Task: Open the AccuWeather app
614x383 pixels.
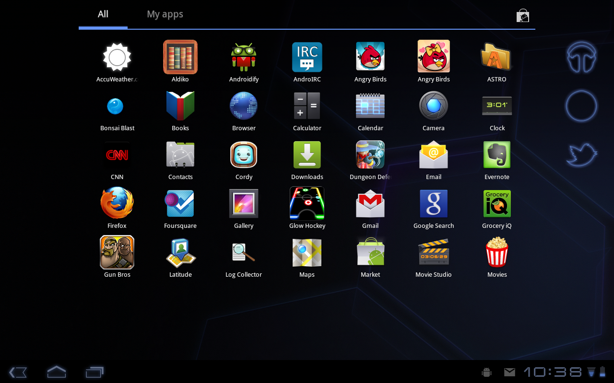Action: tap(117, 57)
